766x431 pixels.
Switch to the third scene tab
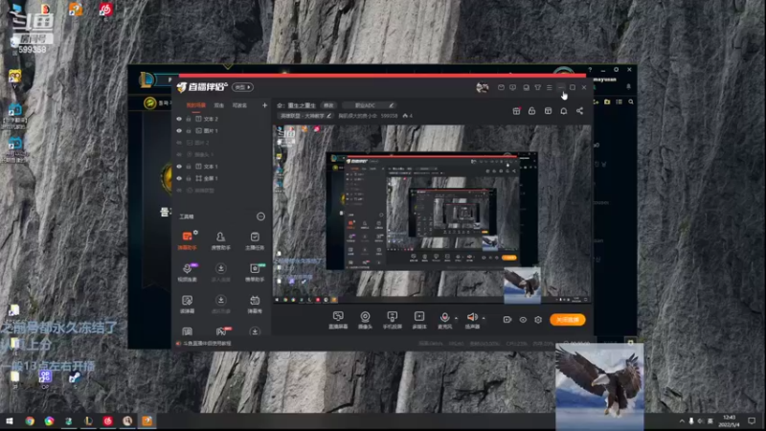coord(239,105)
